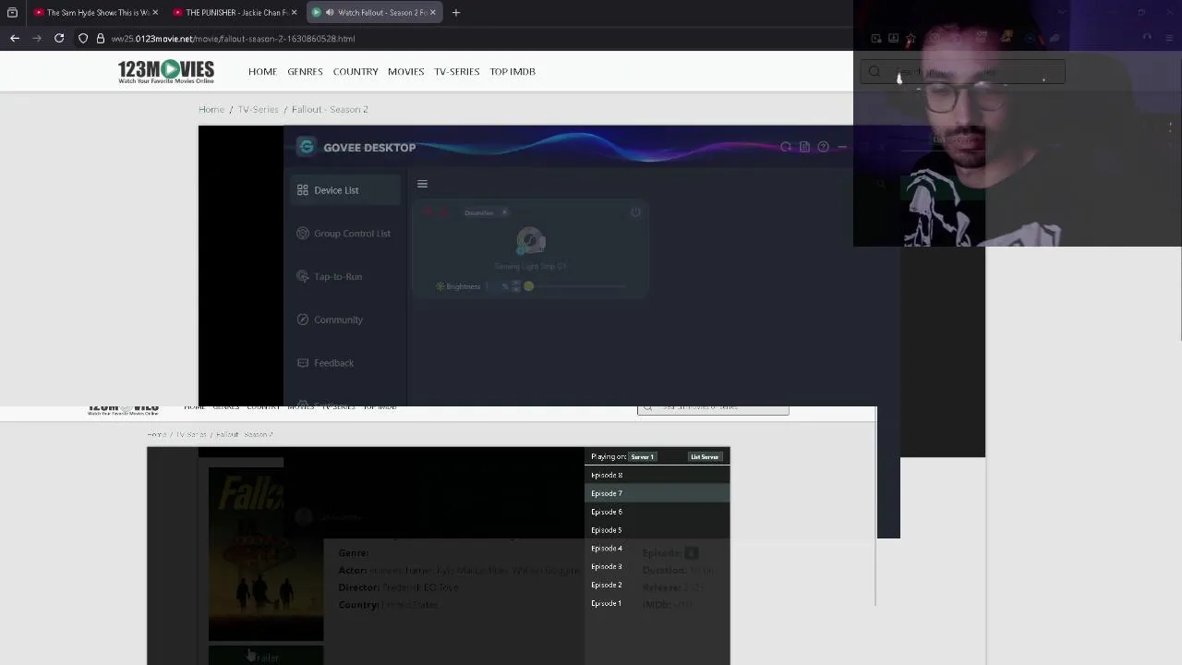Click Server 1 in the player bar
Screen dimensions: 1182x665
pyautogui.click(x=643, y=457)
